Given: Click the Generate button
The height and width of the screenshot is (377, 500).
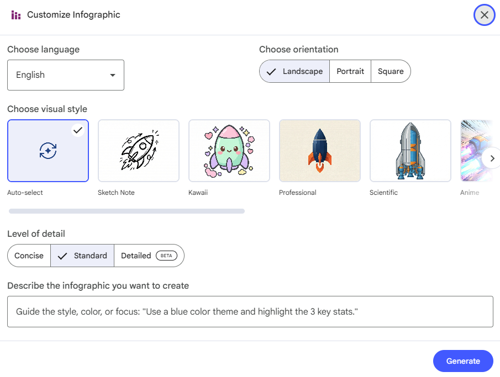Looking at the screenshot, I should click(x=463, y=361).
